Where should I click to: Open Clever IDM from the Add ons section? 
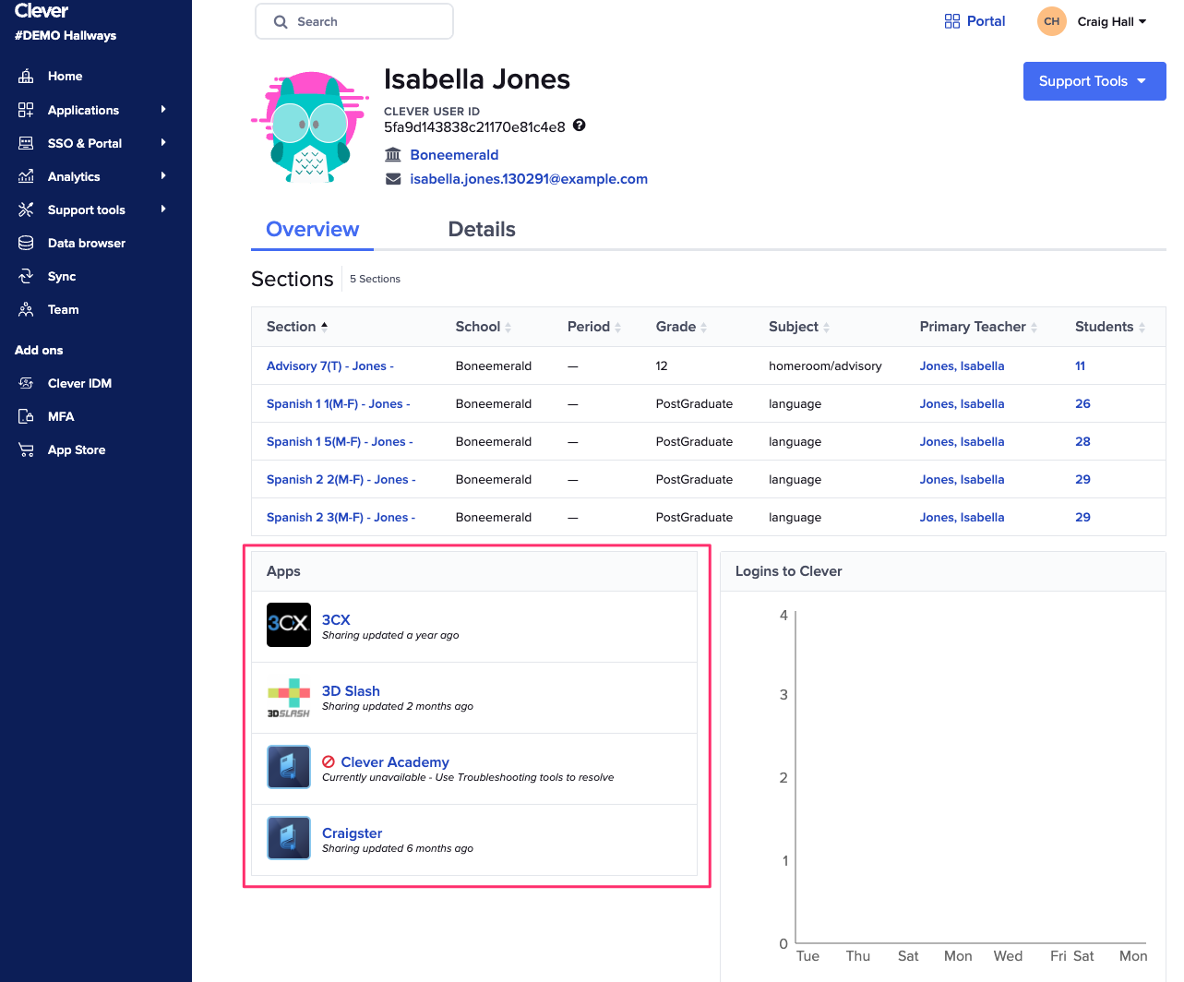27,383
